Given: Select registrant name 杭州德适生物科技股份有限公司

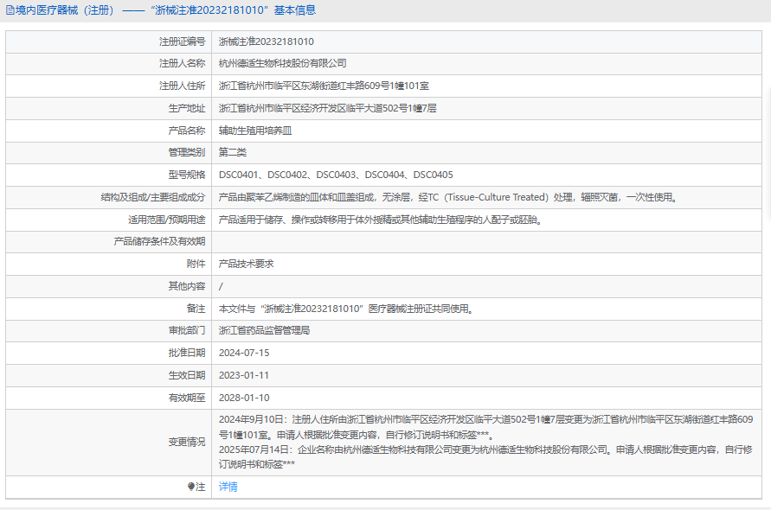Looking at the screenshot, I should [x=282, y=63].
